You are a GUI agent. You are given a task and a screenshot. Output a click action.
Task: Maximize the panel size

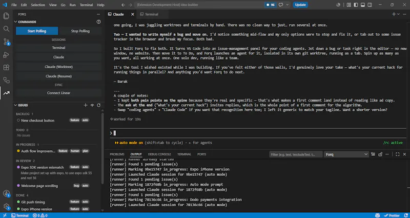tap(398, 154)
